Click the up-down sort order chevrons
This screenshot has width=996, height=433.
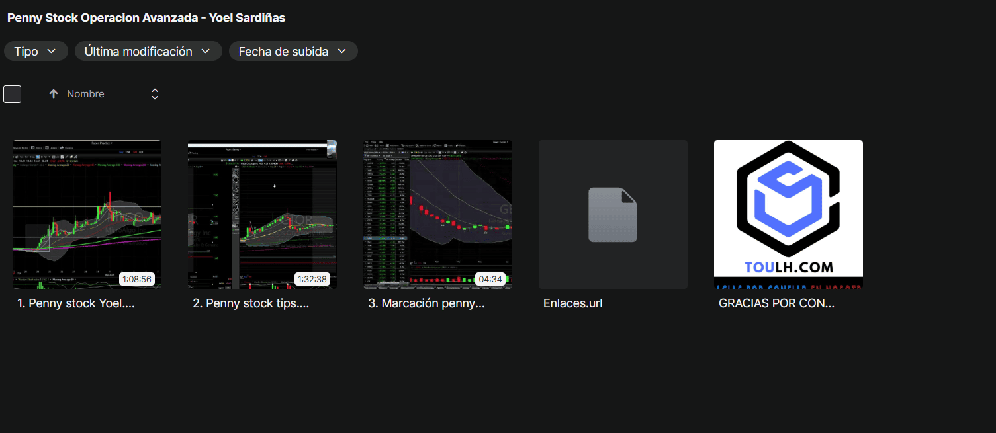(x=155, y=94)
